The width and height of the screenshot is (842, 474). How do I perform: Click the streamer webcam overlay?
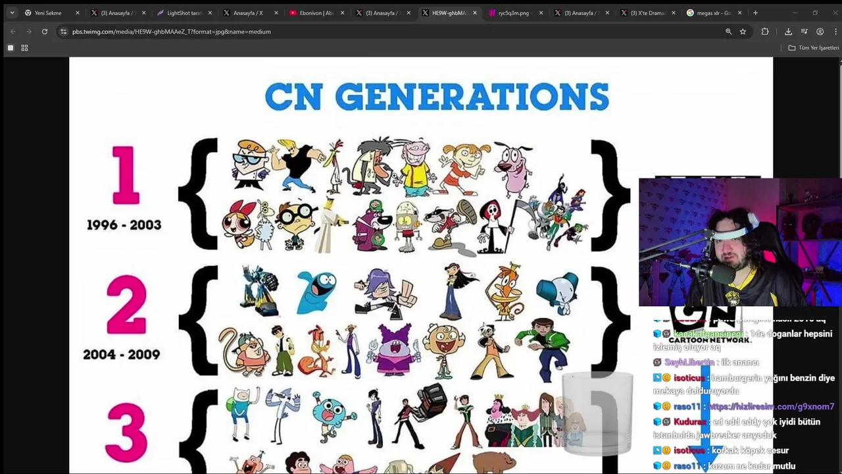tap(740, 242)
